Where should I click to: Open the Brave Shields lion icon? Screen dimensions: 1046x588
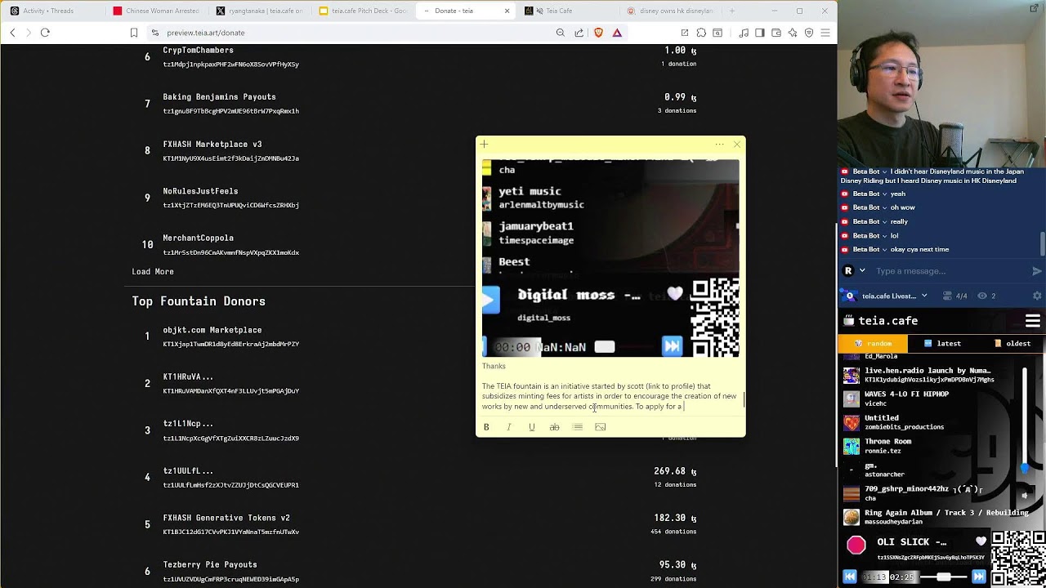pyautogui.click(x=598, y=33)
